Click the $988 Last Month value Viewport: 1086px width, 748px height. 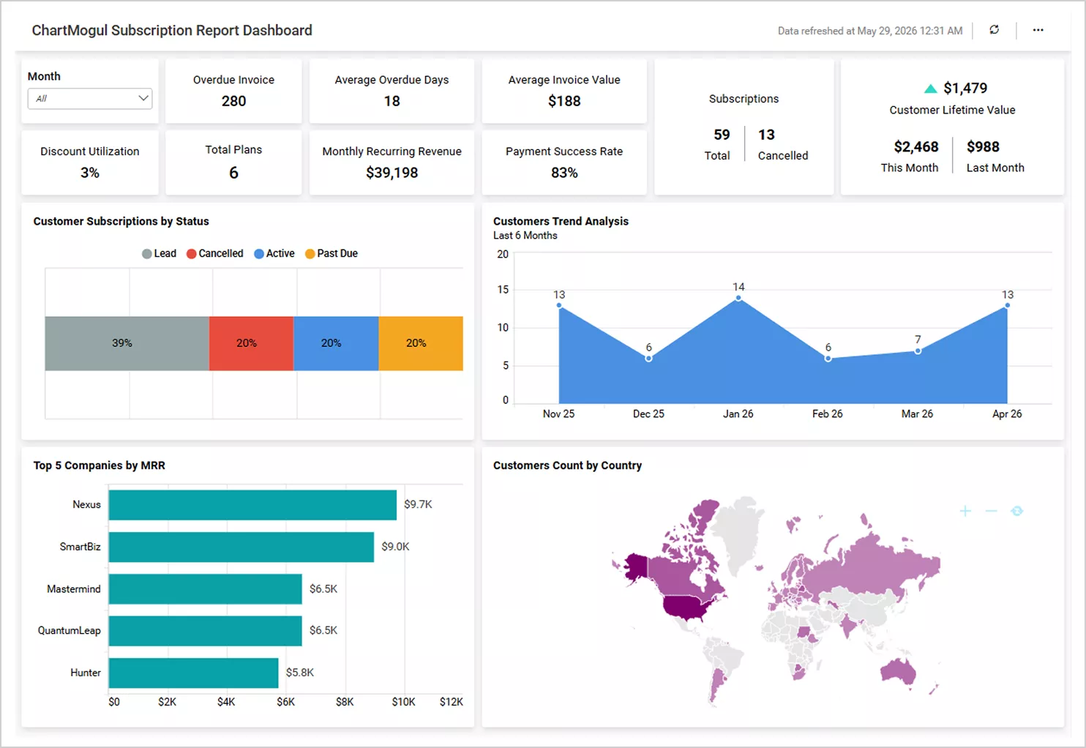click(x=983, y=147)
